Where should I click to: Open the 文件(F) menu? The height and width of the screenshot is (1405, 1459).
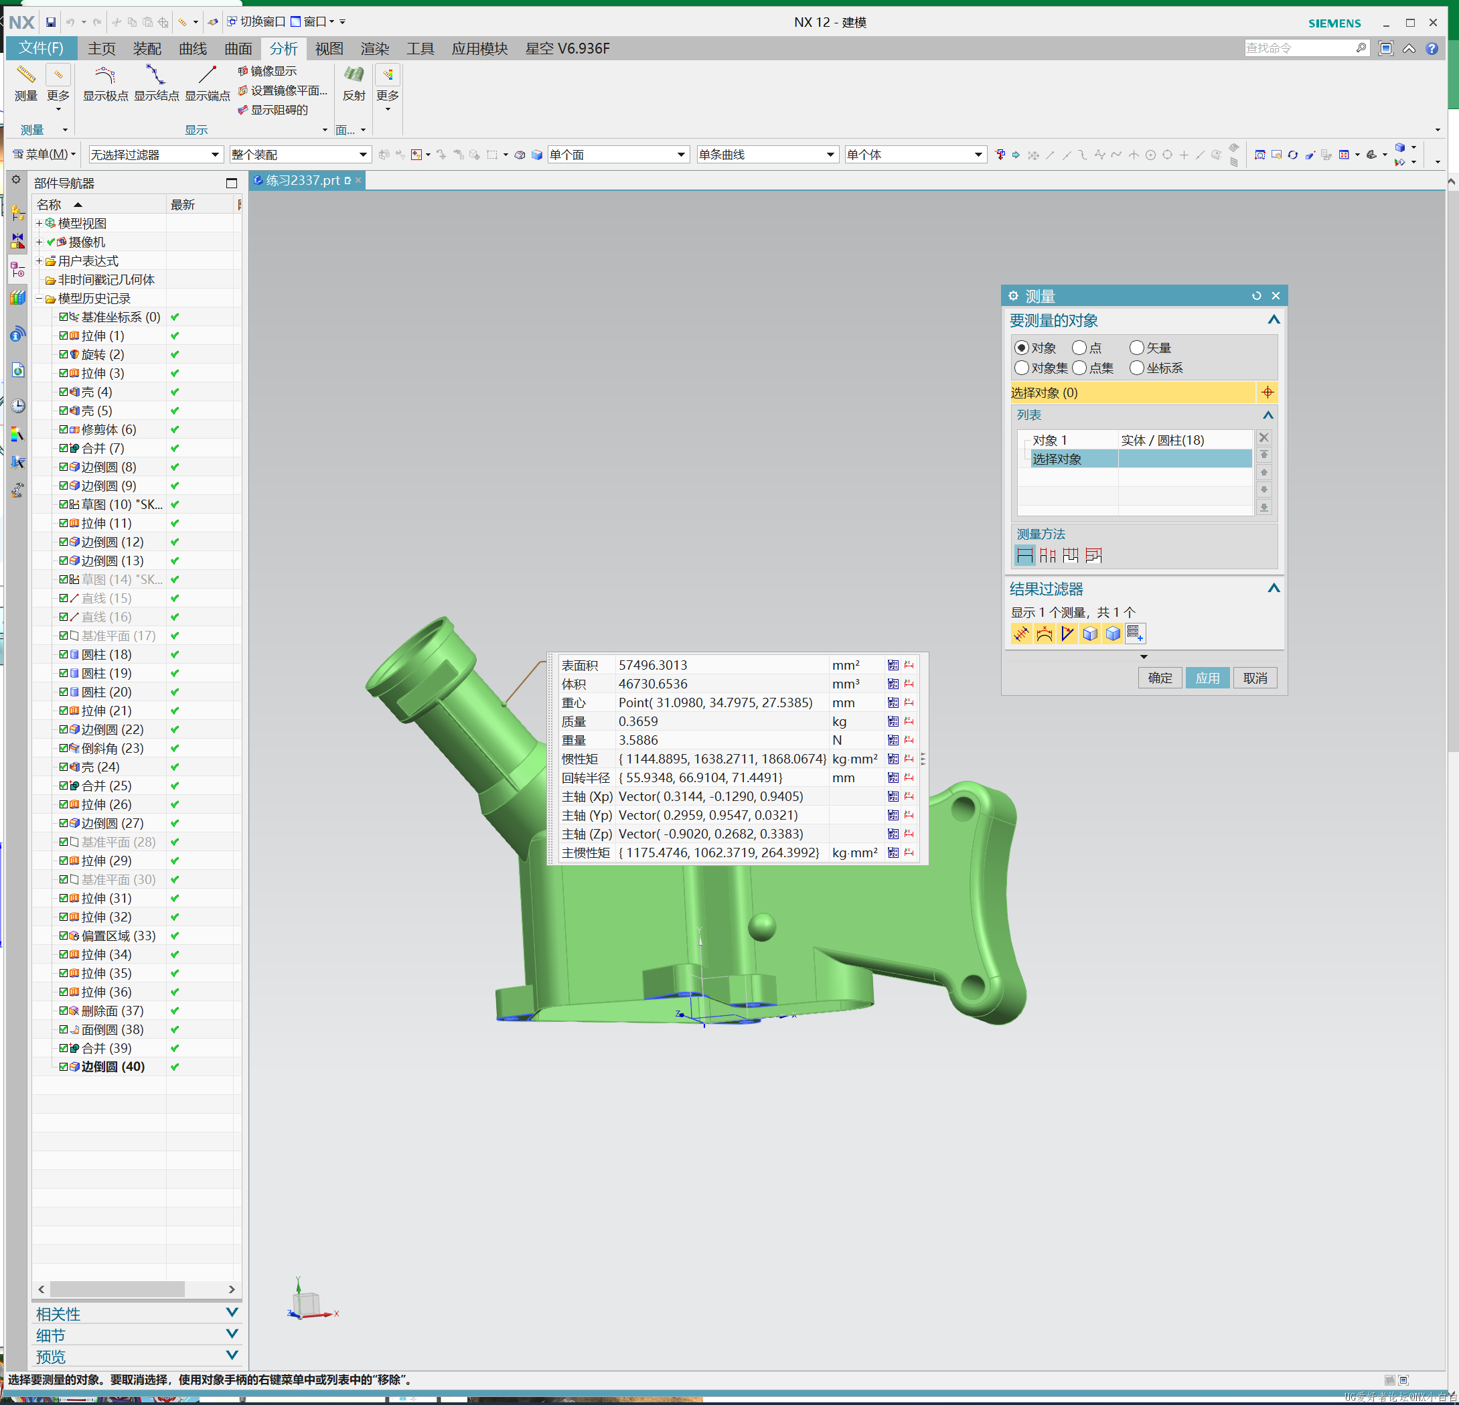(41, 48)
